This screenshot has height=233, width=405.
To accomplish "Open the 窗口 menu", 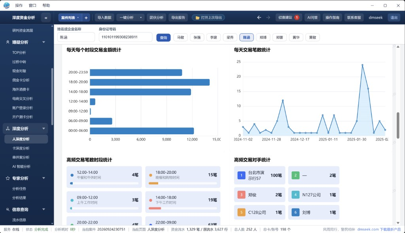I will (32, 6).
